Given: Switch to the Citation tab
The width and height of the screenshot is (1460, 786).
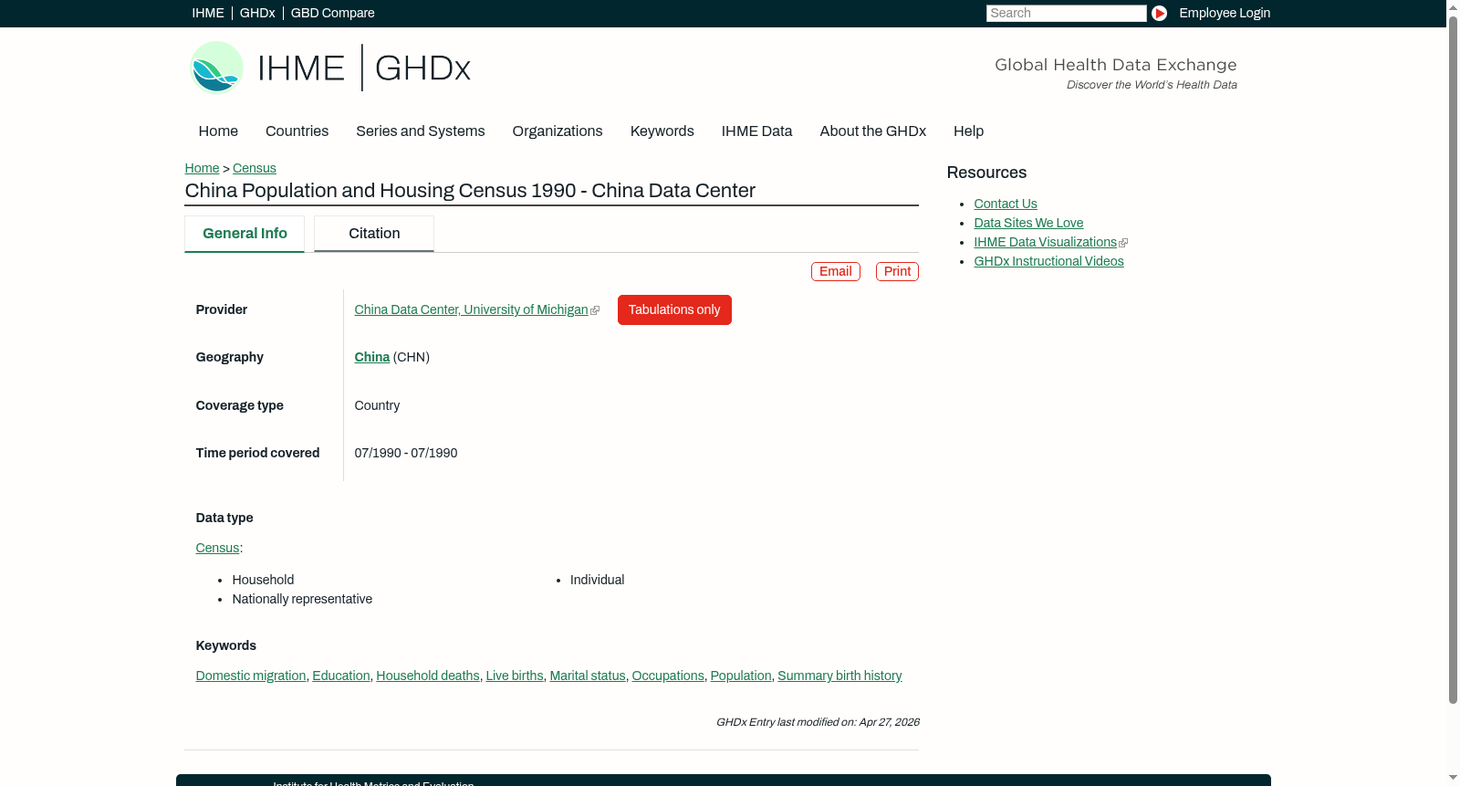Looking at the screenshot, I should coord(374,234).
